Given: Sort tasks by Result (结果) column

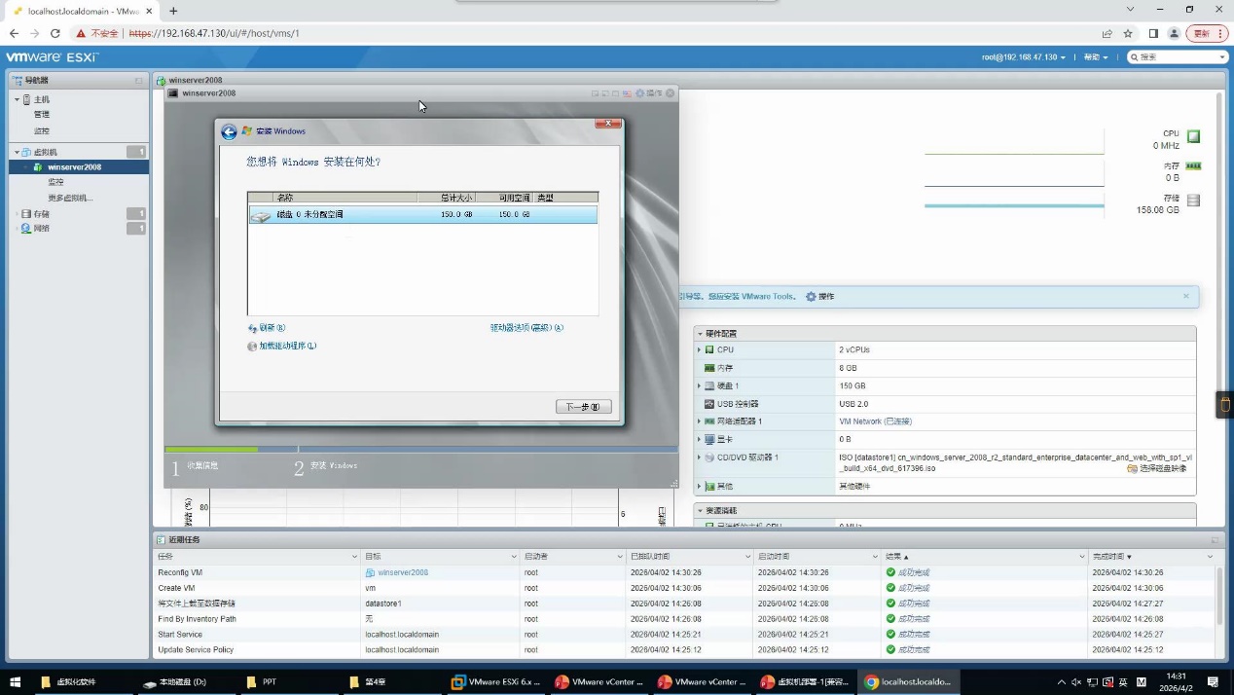Looking at the screenshot, I should [984, 556].
